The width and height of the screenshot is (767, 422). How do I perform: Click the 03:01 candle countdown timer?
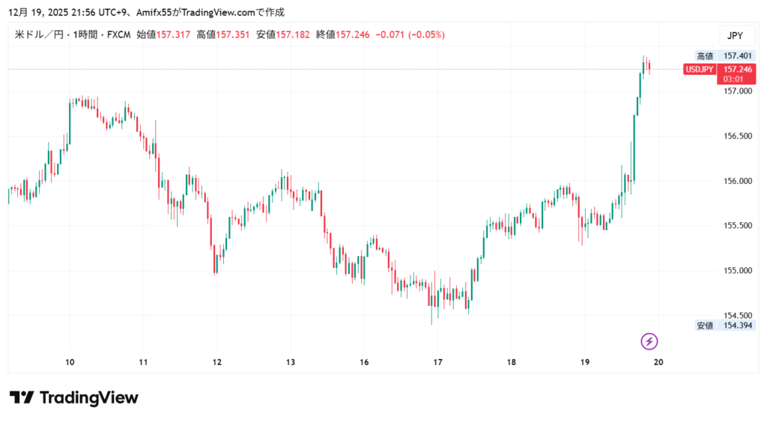click(x=733, y=79)
